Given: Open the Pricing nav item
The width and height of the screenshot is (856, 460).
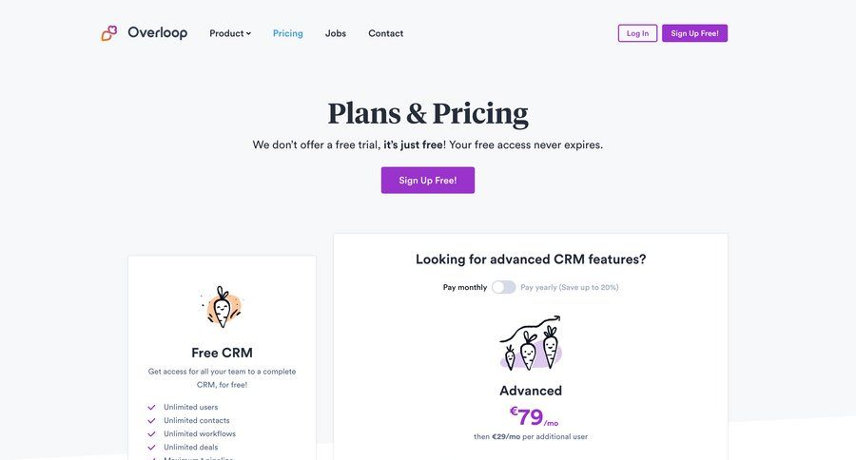Looking at the screenshot, I should pos(287,33).
